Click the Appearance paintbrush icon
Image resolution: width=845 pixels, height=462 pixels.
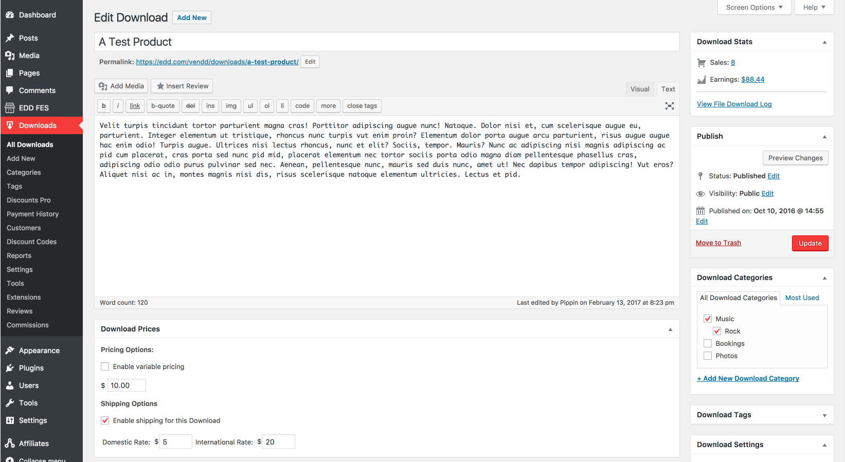[10, 350]
